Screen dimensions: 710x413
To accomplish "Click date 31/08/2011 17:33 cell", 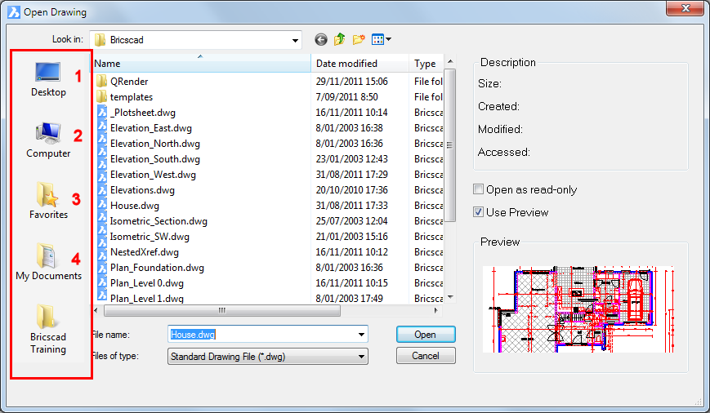I will [x=352, y=206].
